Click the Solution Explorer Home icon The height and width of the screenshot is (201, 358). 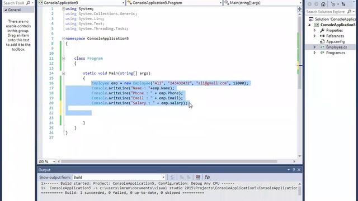click(323, 4)
